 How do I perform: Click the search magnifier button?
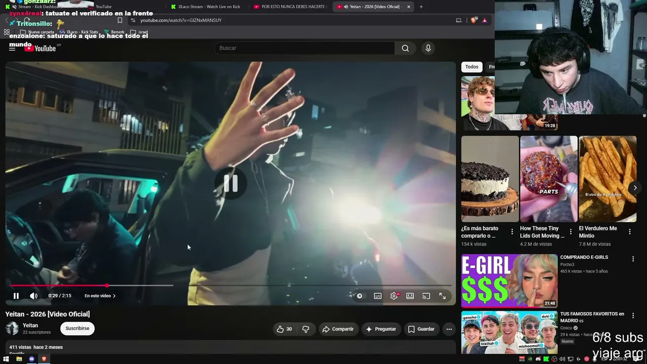point(405,48)
